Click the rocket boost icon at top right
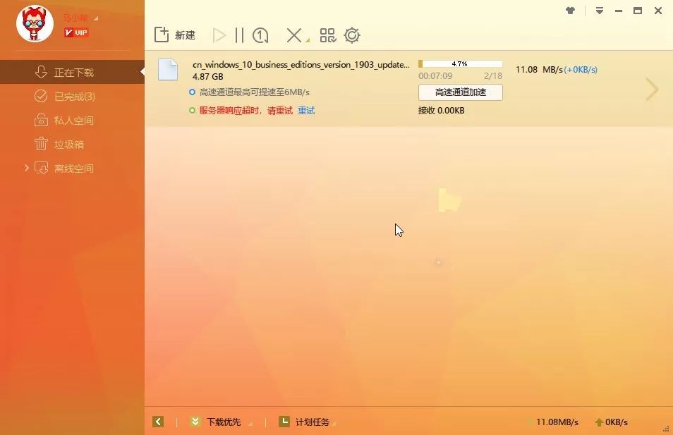This screenshot has height=435, width=673. [x=571, y=11]
